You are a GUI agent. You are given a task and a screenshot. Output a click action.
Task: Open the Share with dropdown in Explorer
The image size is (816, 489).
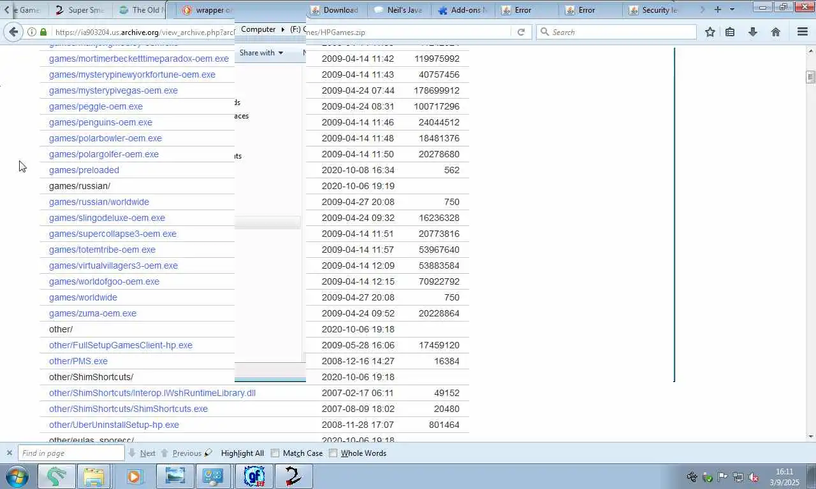(x=261, y=53)
